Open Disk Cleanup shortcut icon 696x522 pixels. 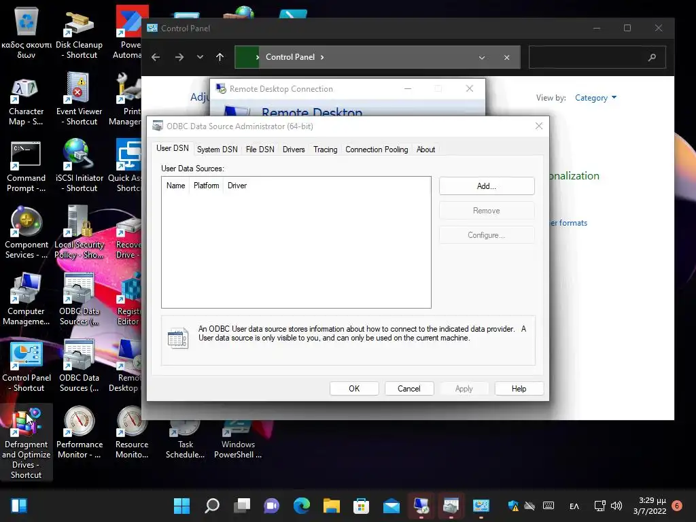79,33
